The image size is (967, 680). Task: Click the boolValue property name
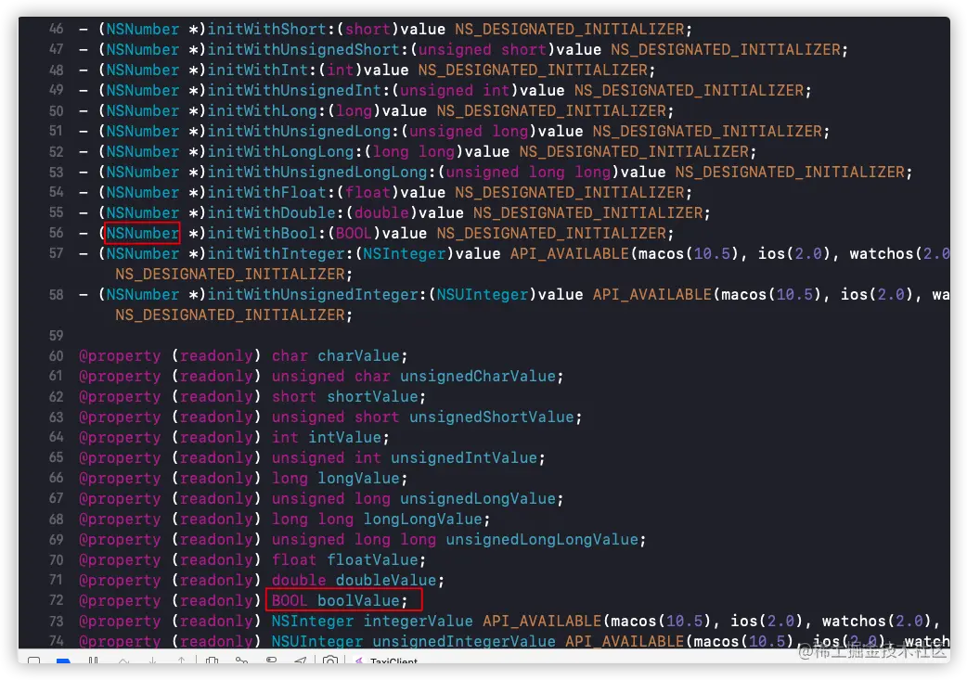coord(358,600)
